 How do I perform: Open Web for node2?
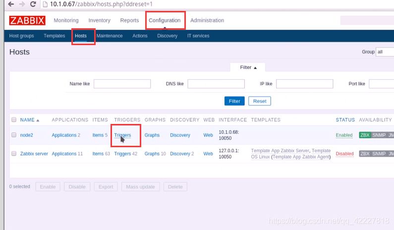(x=208, y=135)
